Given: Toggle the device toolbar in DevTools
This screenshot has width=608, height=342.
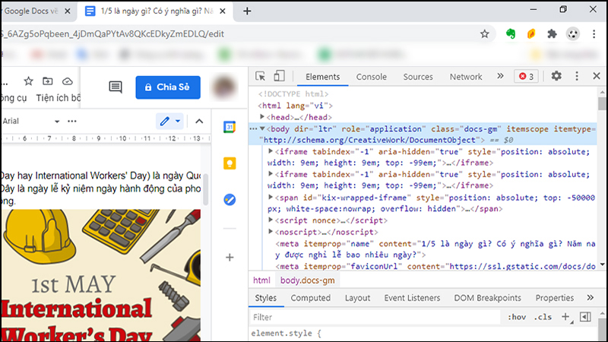Looking at the screenshot, I should [x=279, y=76].
